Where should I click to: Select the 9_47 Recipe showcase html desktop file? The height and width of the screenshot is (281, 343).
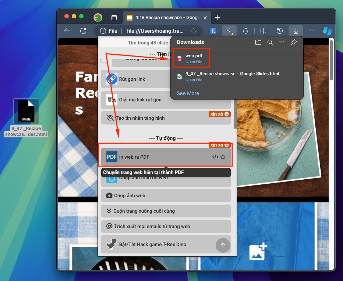[26, 118]
